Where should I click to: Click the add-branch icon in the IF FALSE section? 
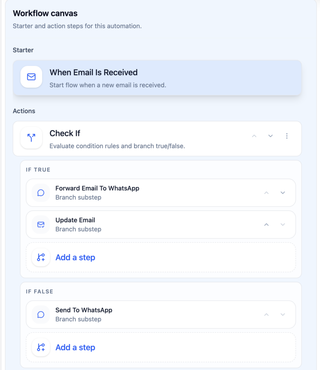pyautogui.click(x=41, y=347)
